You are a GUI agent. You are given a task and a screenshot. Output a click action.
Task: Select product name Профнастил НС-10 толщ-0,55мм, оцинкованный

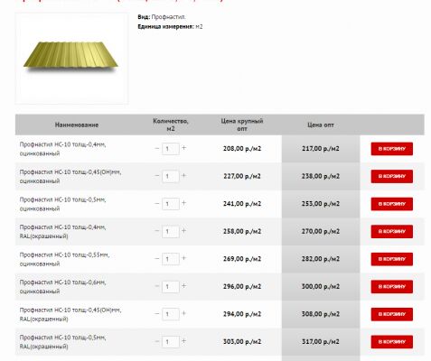coord(64,259)
